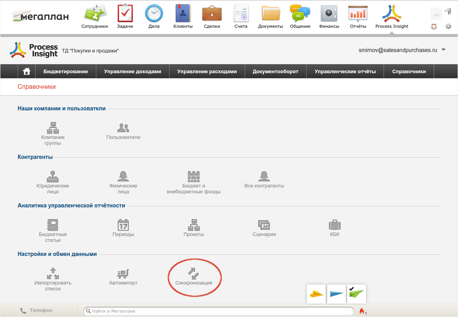Expand the Бюджетирование menu
This screenshot has width=458, height=317.
66,72
